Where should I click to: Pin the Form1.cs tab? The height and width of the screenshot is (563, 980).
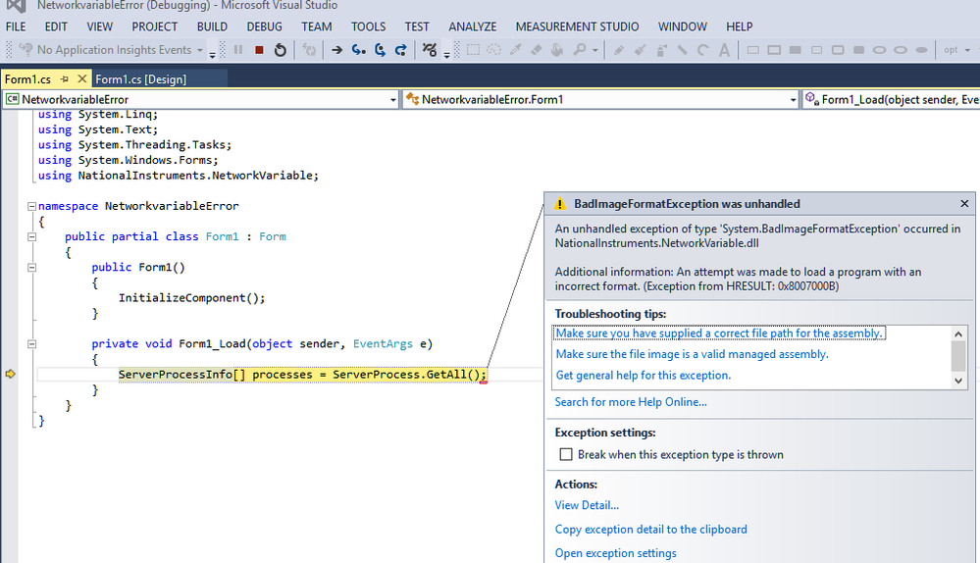point(65,79)
